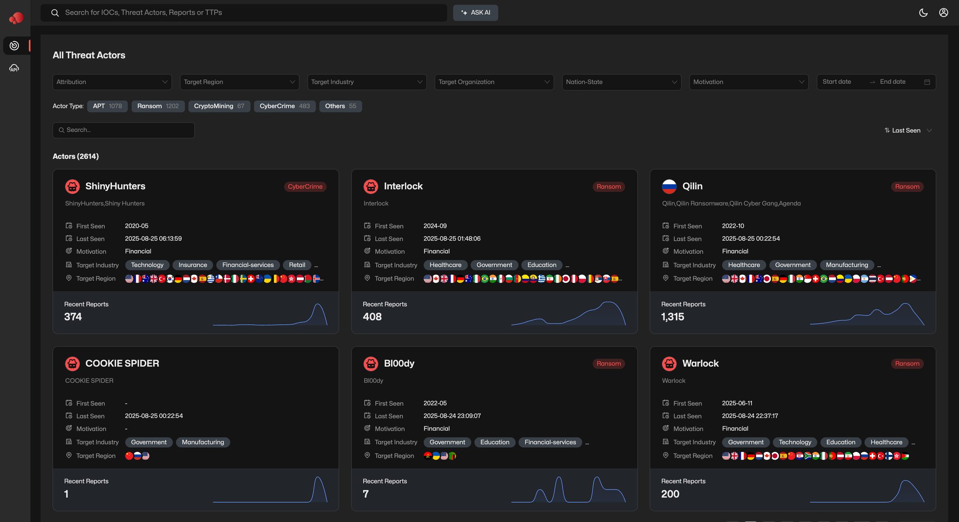959x522 pixels.
Task: Select the Insurance industry tag
Action: pyautogui.click(x=193, y=265)
